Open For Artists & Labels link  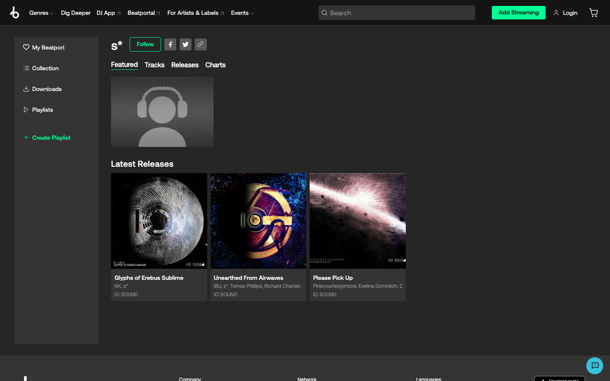[x=196, y=13]
